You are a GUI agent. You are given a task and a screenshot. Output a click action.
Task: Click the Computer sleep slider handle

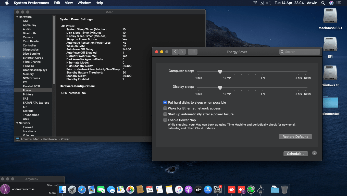tap(220, 72)
